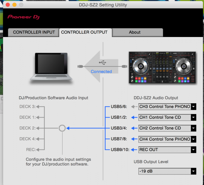Click the gray dashed arrow beside USB5/6
The height and width of the screenshot is (185, 204).
pyautogui.click(x=134, y=107)
